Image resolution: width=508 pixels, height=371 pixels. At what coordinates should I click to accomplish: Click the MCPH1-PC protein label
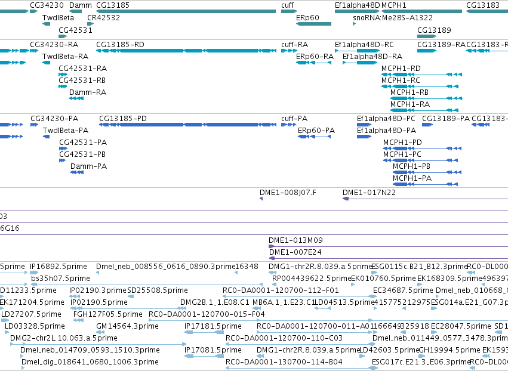(x=402, y=154)
